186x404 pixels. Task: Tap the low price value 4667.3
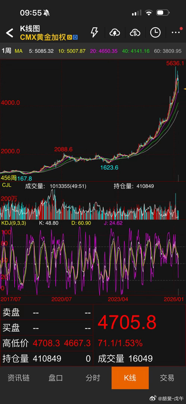click(x=77, y=343)
